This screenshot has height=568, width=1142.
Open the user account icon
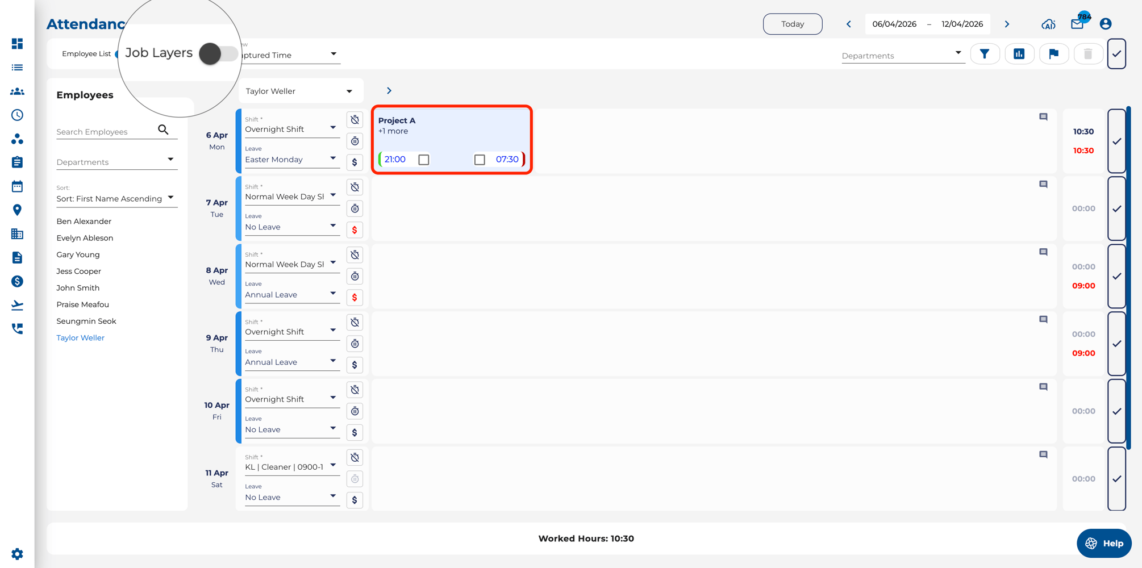(1106, 24)
